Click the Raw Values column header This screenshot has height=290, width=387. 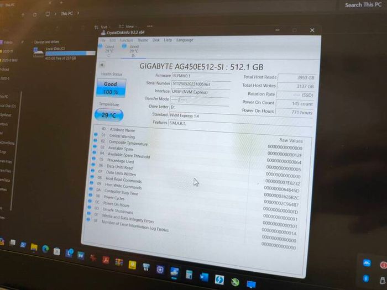pyautogui.click(x=291, y=140)
